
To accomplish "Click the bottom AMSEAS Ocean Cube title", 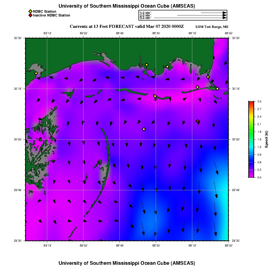I will tap(127, 263).
